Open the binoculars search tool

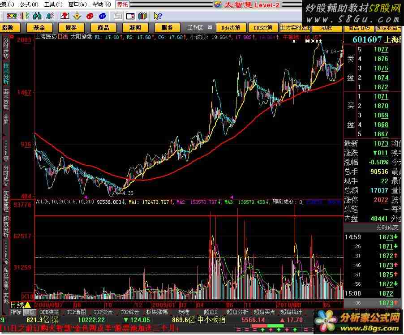click(x=37, y=16)
